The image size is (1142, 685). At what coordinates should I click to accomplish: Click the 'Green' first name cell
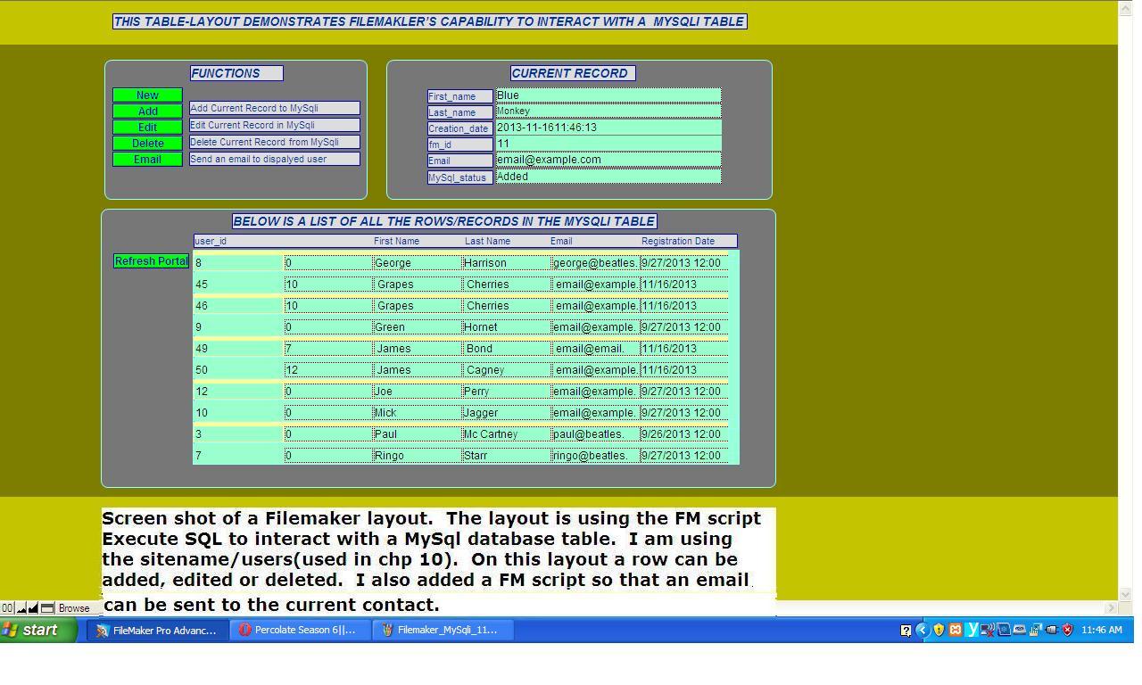417,327
